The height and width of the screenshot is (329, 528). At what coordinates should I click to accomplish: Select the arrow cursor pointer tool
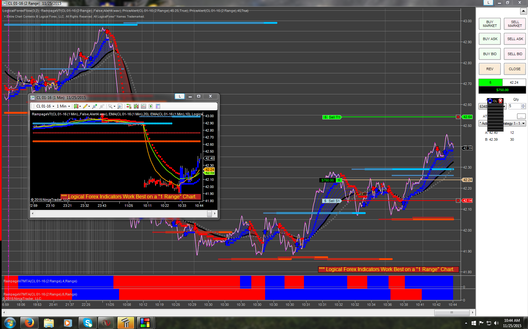point(110,106)
